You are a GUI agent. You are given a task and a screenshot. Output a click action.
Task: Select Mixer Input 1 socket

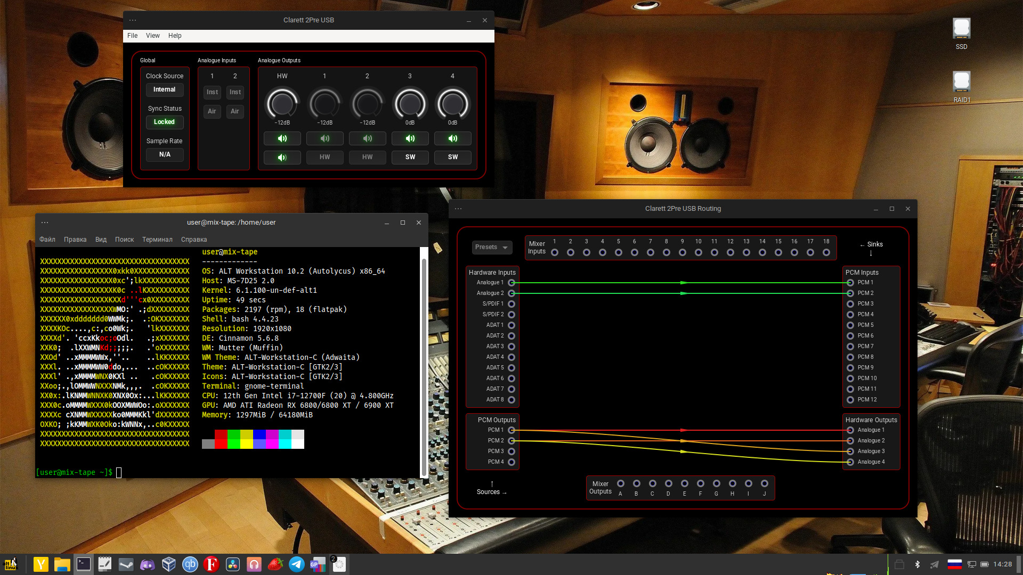555,252
